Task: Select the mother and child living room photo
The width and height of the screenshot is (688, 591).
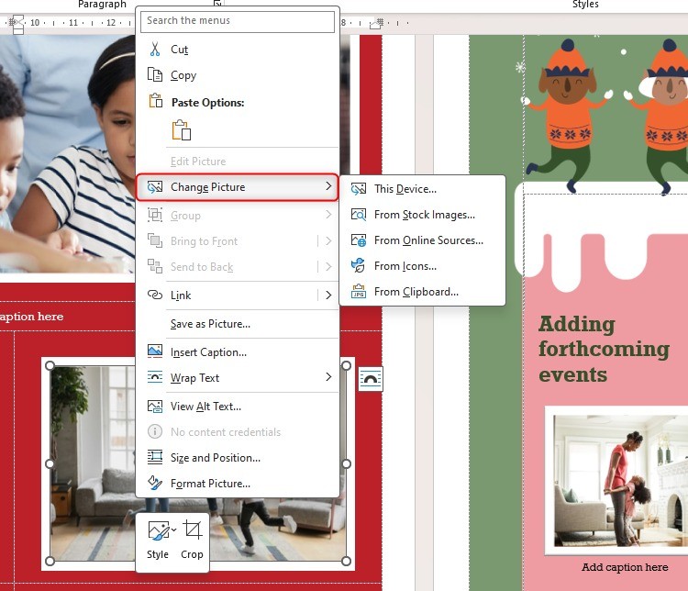Action: point(620,481)
